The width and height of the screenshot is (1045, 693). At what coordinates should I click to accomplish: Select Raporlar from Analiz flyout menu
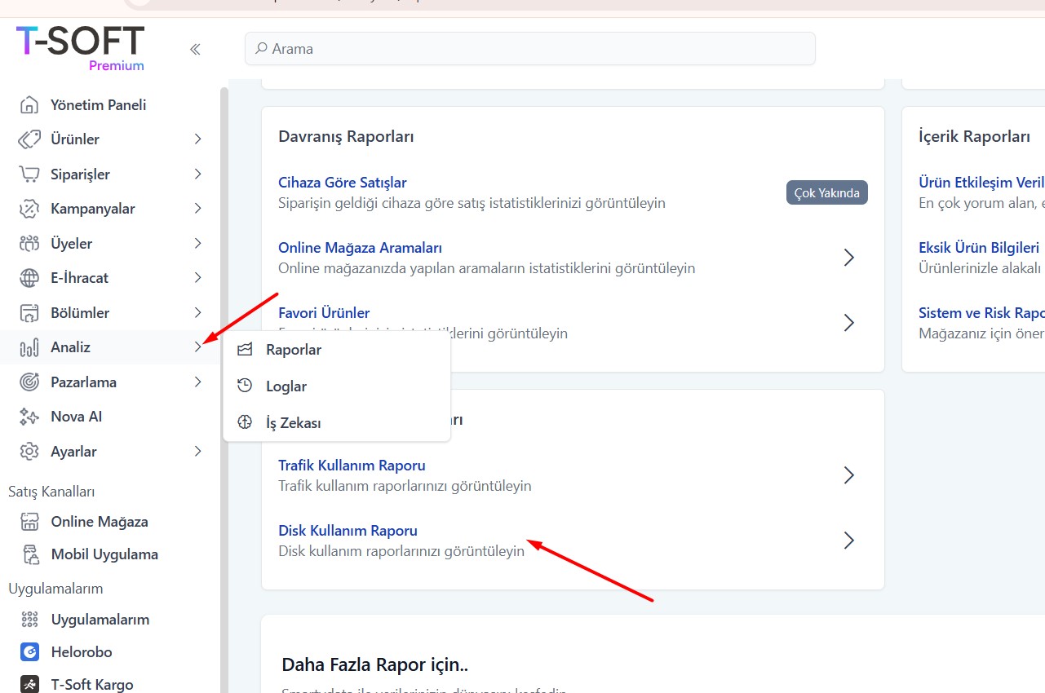click(x=293, y=350)
